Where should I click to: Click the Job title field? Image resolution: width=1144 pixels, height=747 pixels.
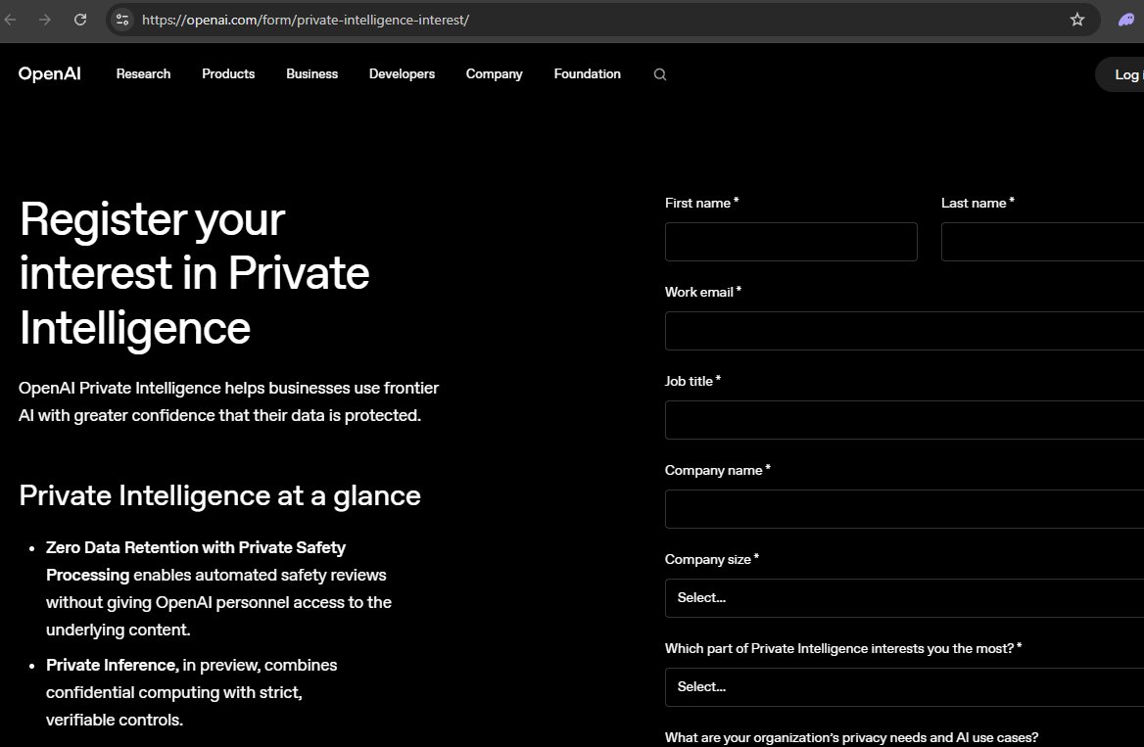[904, 419]
